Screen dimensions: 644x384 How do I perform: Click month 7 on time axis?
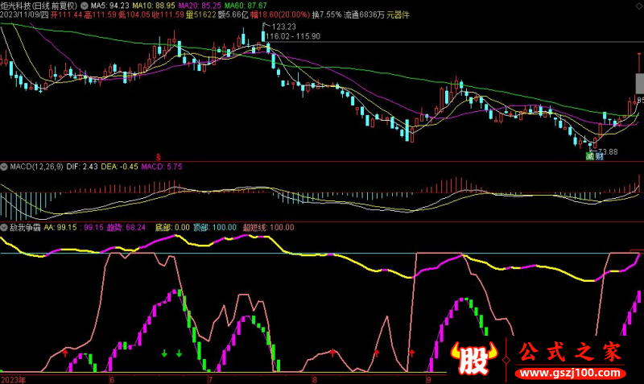(x=210, y=380)
